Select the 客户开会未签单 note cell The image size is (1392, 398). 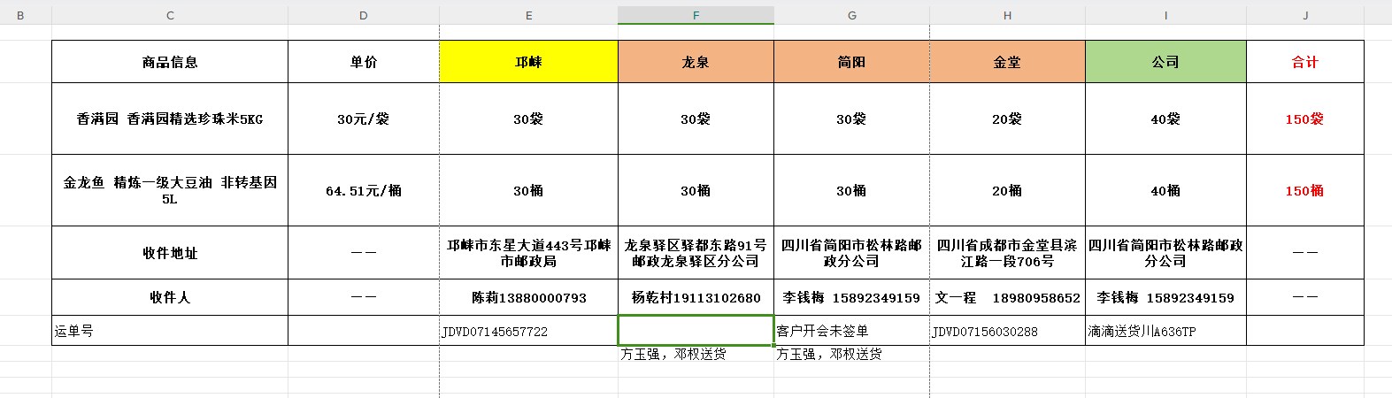click(851, 331)
